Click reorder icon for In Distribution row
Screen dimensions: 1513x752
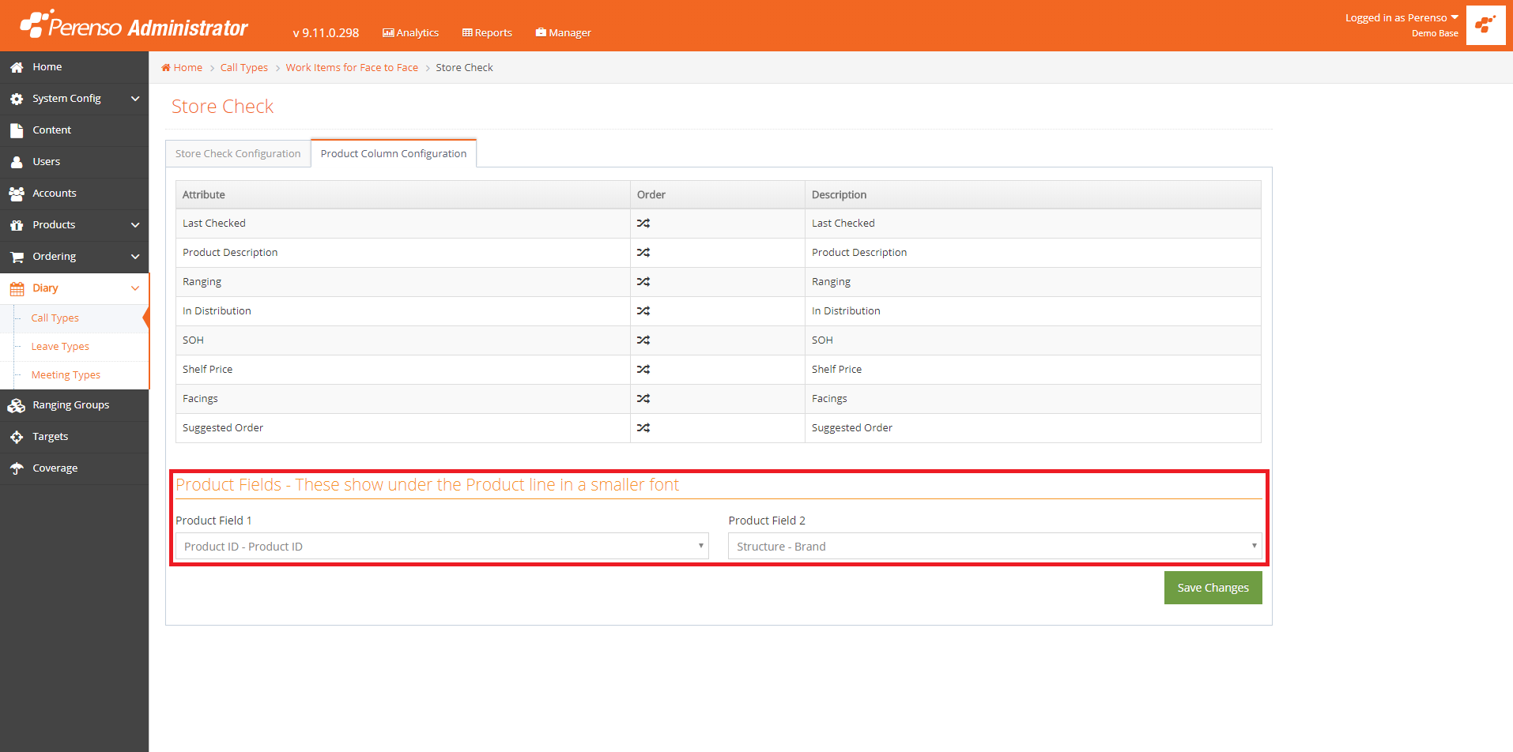tap(643, 311)
